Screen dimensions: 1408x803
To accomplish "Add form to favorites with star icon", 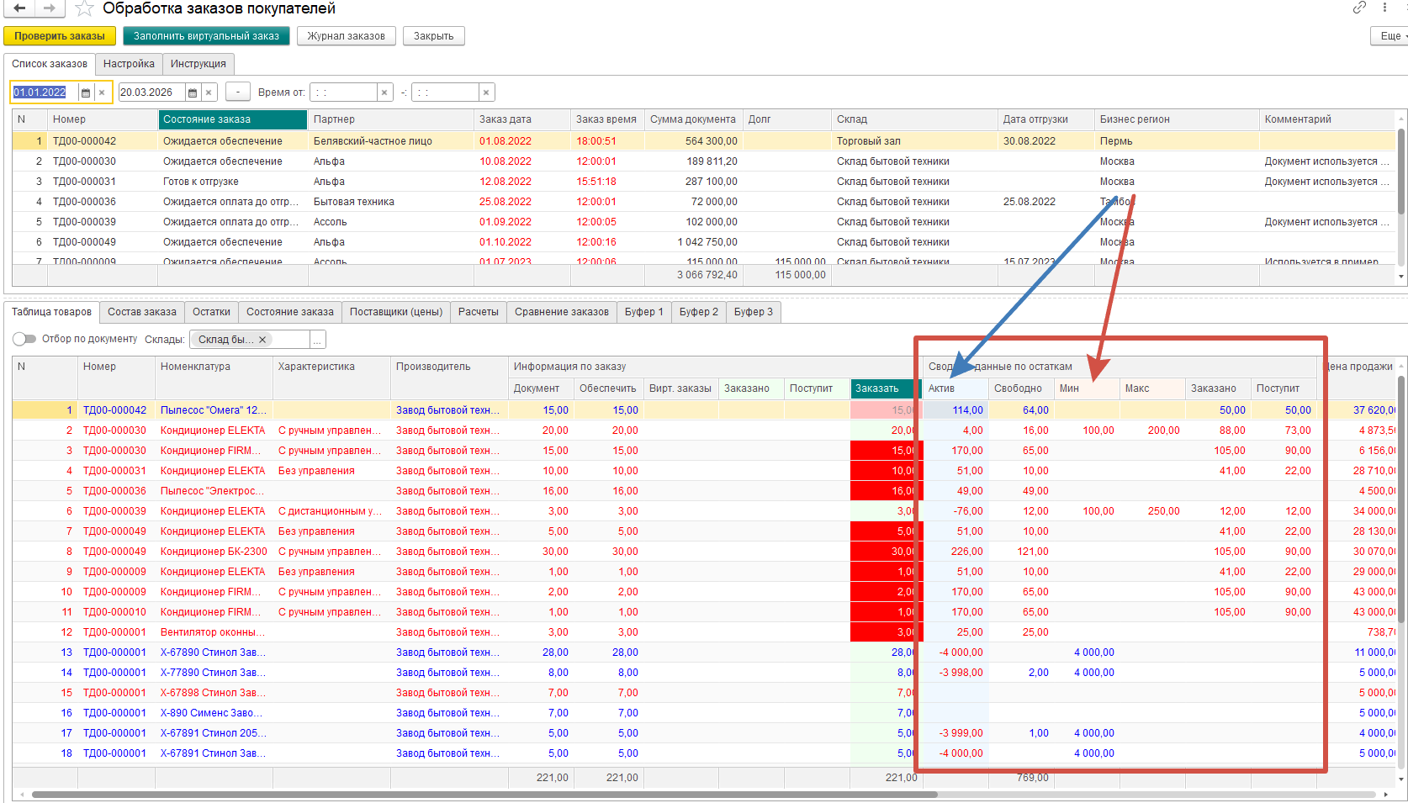I will 84,9.
